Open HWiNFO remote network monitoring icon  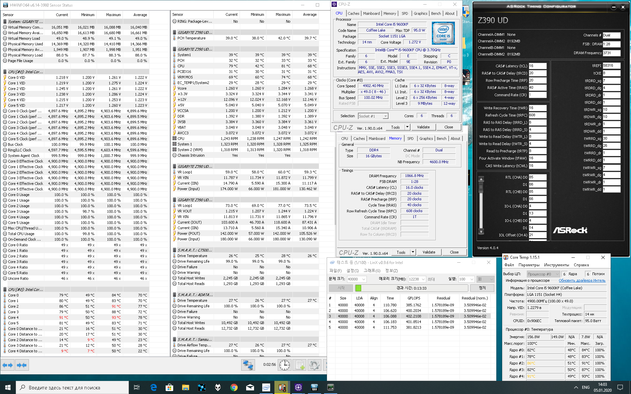247,365
